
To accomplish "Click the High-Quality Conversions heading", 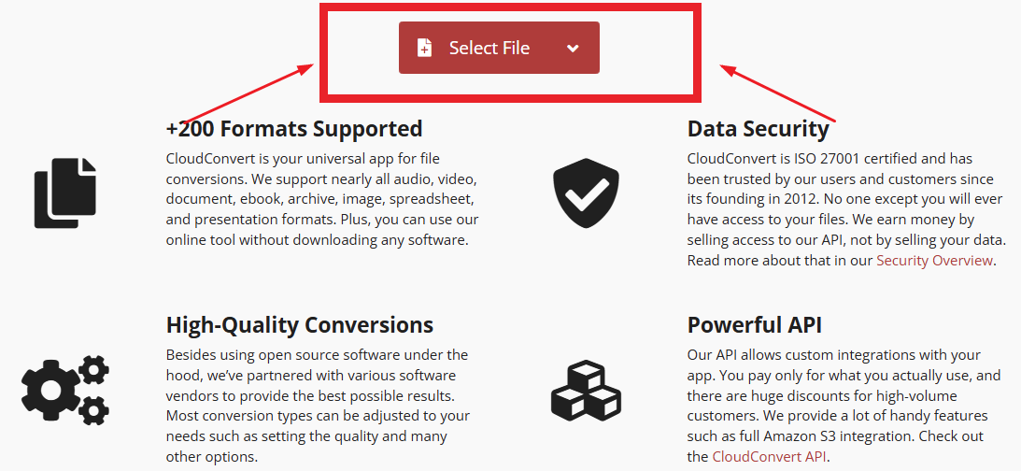I will click(x=300, y=325).
